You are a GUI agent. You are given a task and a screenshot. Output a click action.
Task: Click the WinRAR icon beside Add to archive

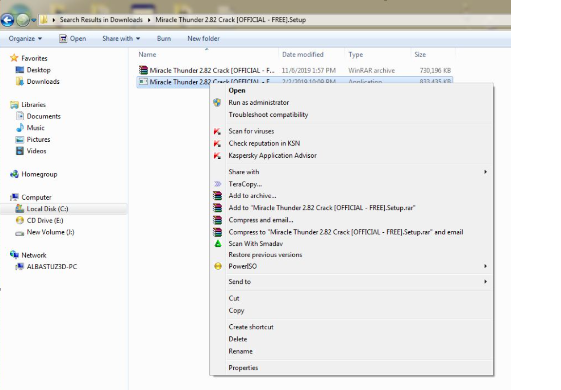[x=218, y=196]
